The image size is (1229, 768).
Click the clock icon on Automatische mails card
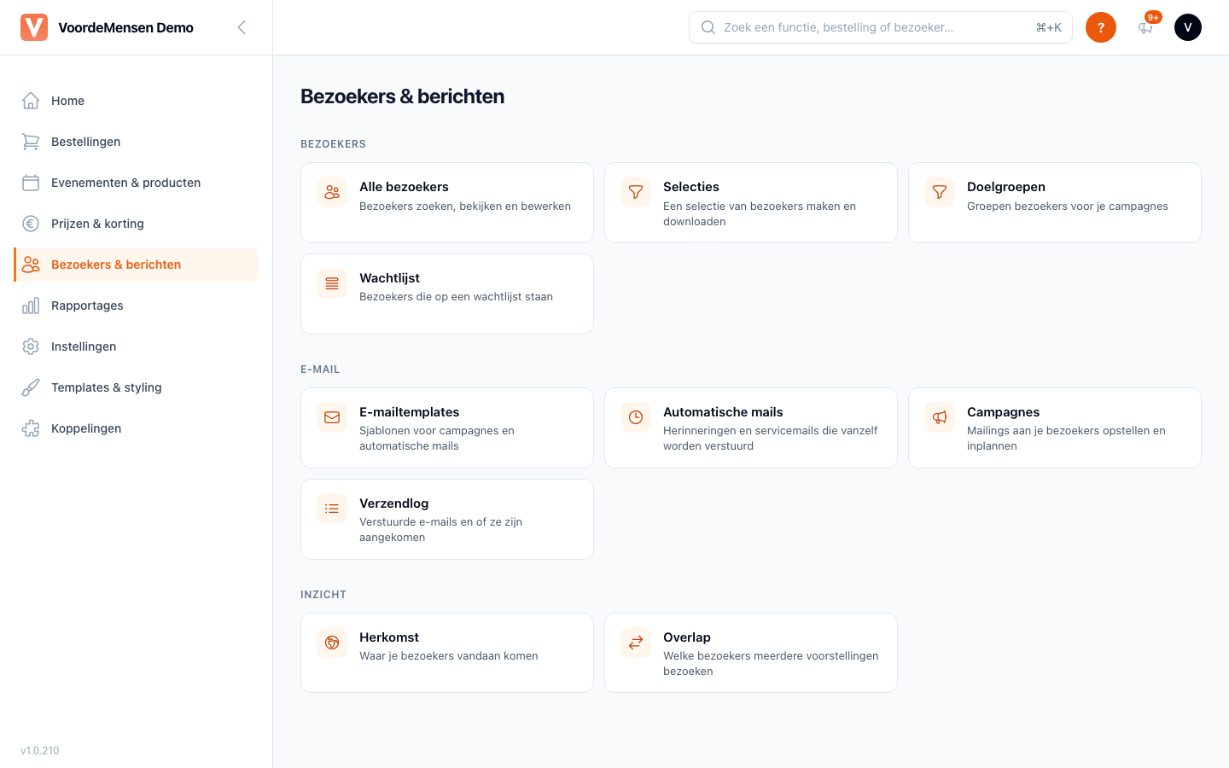636,417
